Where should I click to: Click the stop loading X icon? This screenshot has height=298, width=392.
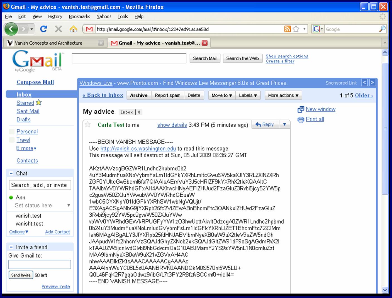pyautogui.click(x=59, y=29)
